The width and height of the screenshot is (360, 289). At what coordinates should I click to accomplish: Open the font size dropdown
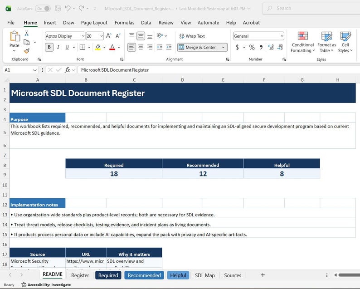pos(101,36)
